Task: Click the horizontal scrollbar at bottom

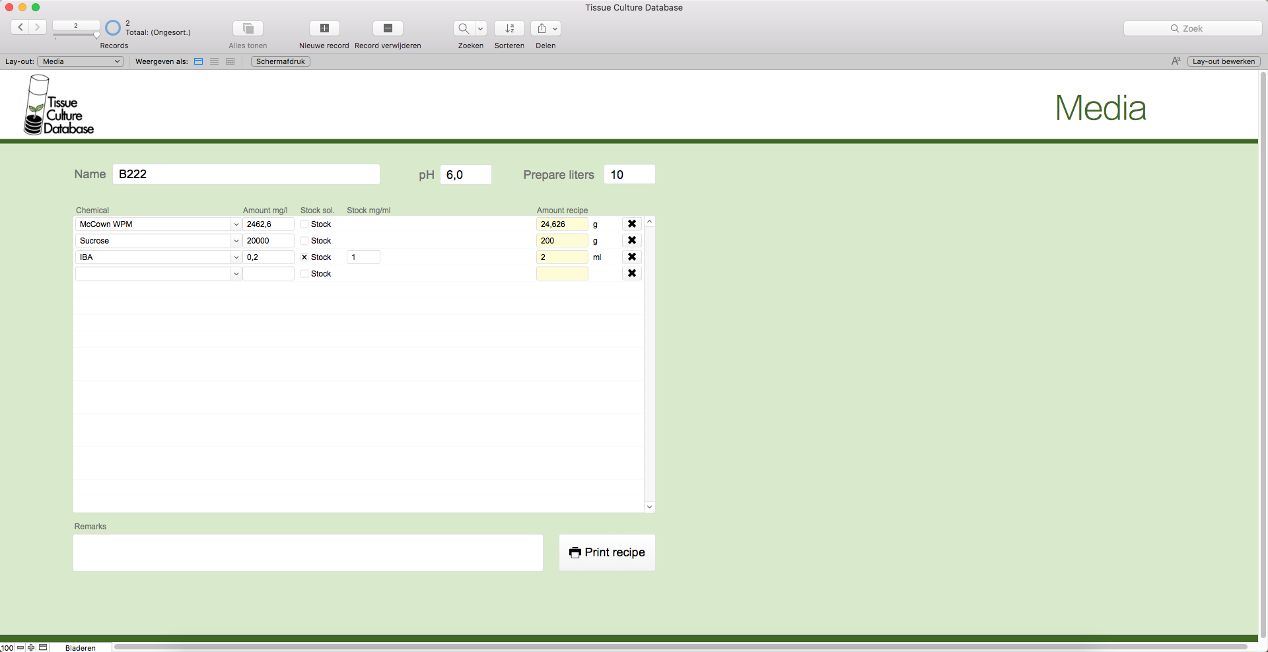Action: point(680,647)
